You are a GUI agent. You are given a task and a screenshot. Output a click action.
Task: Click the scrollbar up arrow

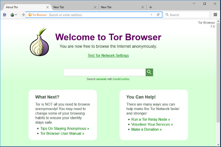tap(218, 21)
